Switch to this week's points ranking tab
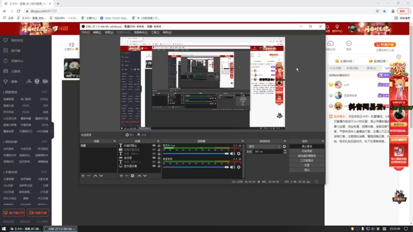This screenshot has height=232, width=413. click(352, 68)
